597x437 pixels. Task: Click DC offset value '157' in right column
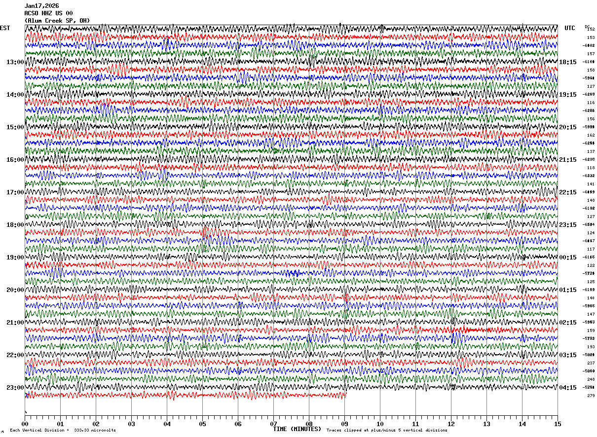(591, 54)
